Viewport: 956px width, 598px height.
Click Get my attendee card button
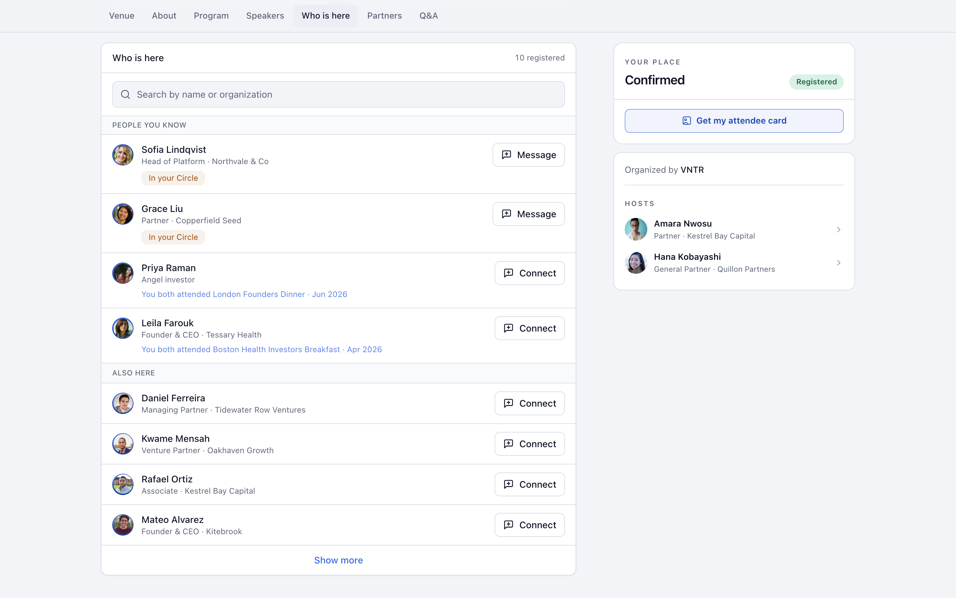point(734,121)
